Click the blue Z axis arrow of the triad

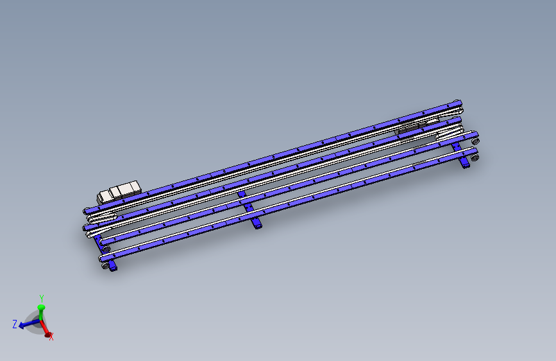[x=28, y=324]
